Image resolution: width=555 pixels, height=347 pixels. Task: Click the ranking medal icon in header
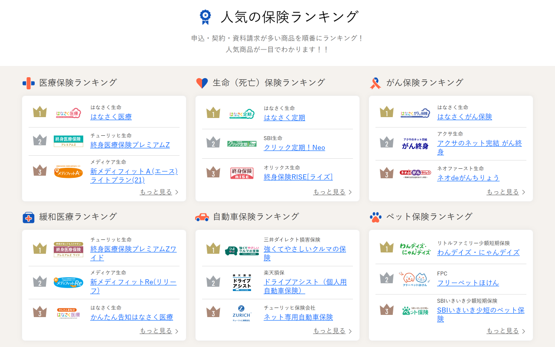[x=205, y=17]
